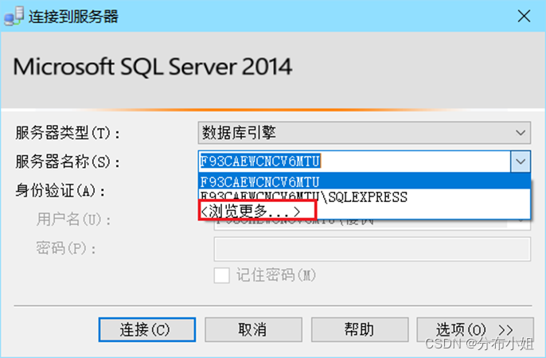
Task: Close the 连接到服务器 dialog
Action: [524, 16]
